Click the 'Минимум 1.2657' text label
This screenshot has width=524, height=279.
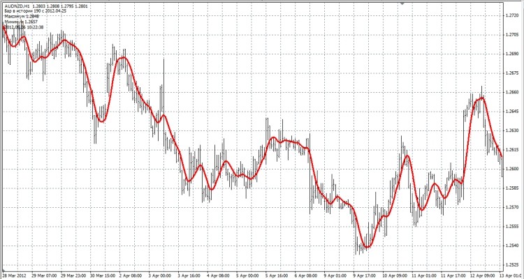[22, 22]
